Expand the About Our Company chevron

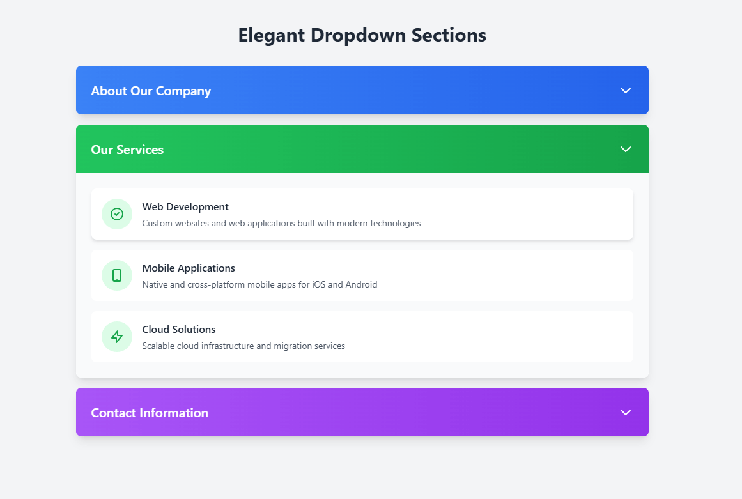(626, 90)
